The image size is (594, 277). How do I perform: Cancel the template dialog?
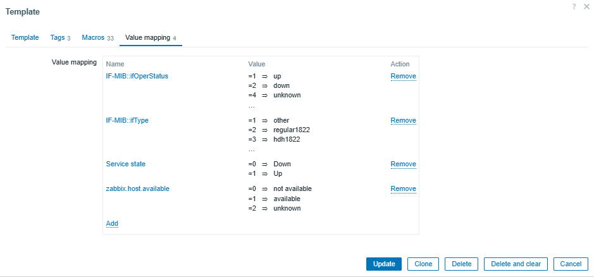click(571, 264)
